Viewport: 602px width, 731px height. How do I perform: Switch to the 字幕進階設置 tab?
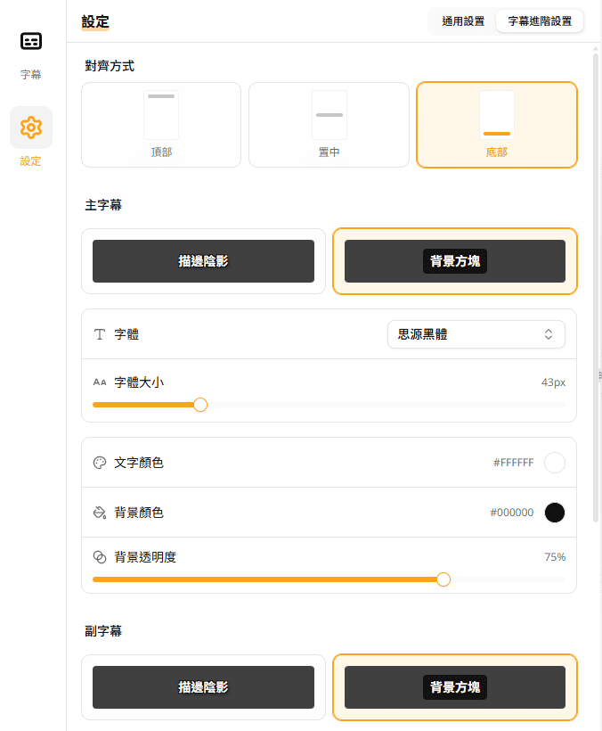coord(540,21)
